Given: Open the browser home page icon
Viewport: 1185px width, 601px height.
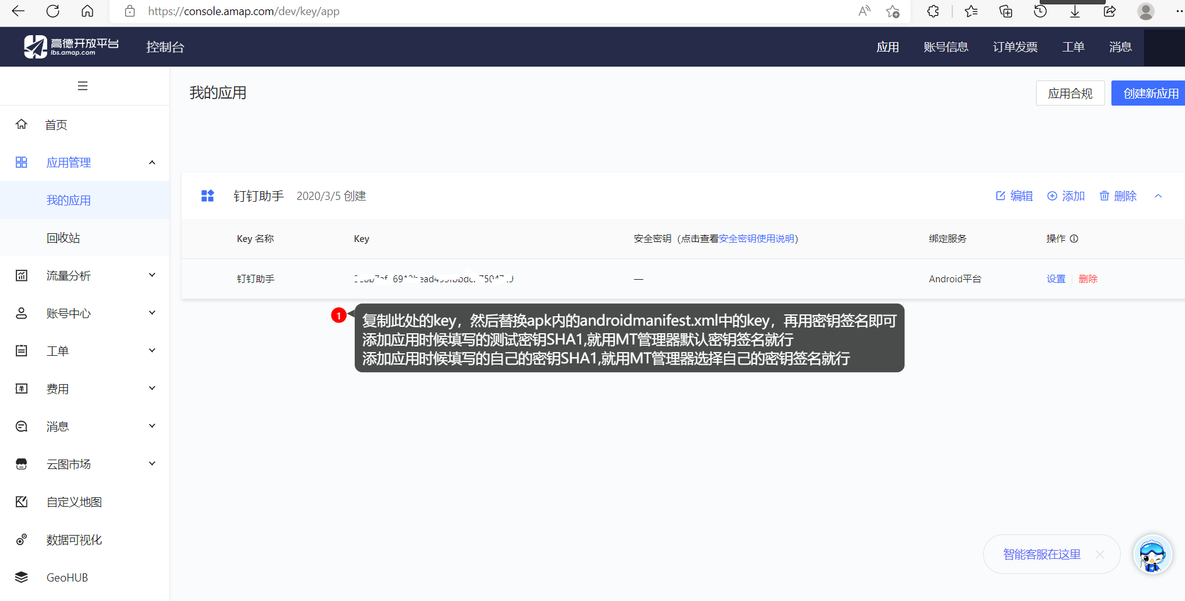Looking at the screenshot, I should pos(87,11).
